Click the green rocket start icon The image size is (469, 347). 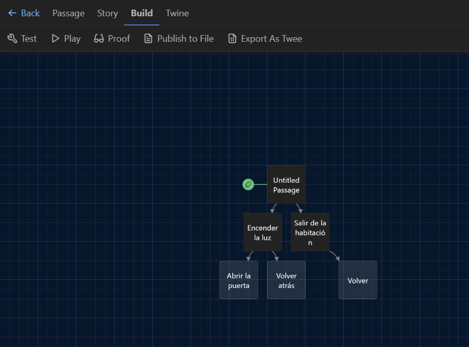tap(248, 184)
